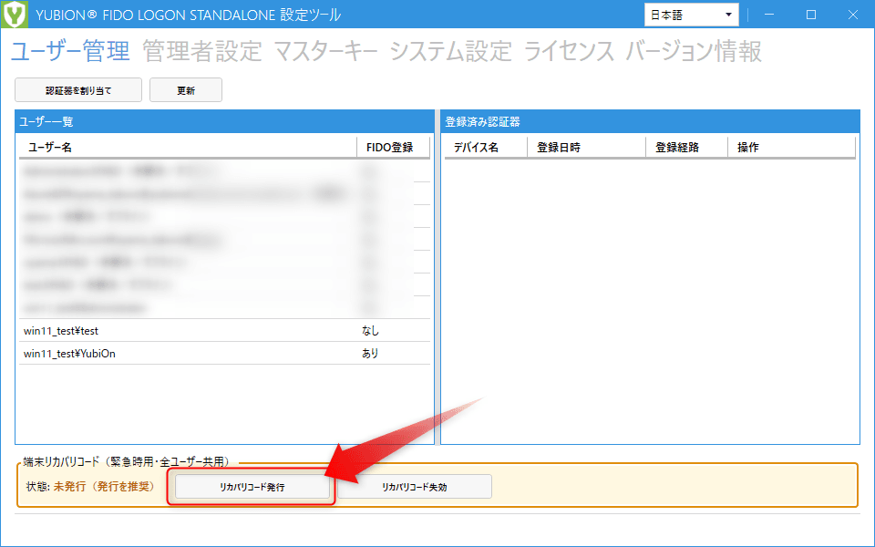Click the あり value for win11_test¥YubiOn
The image size is (875, 547).
(370, 354)
